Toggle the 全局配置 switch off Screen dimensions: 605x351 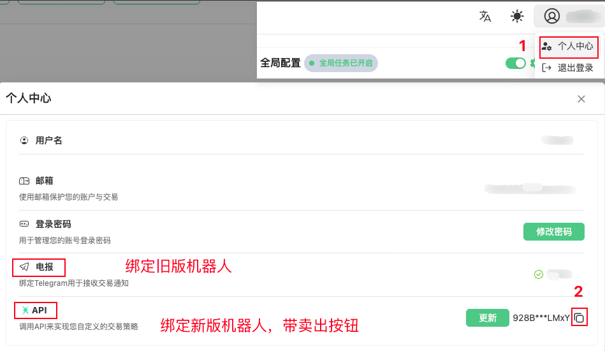(x=515, y=63)
